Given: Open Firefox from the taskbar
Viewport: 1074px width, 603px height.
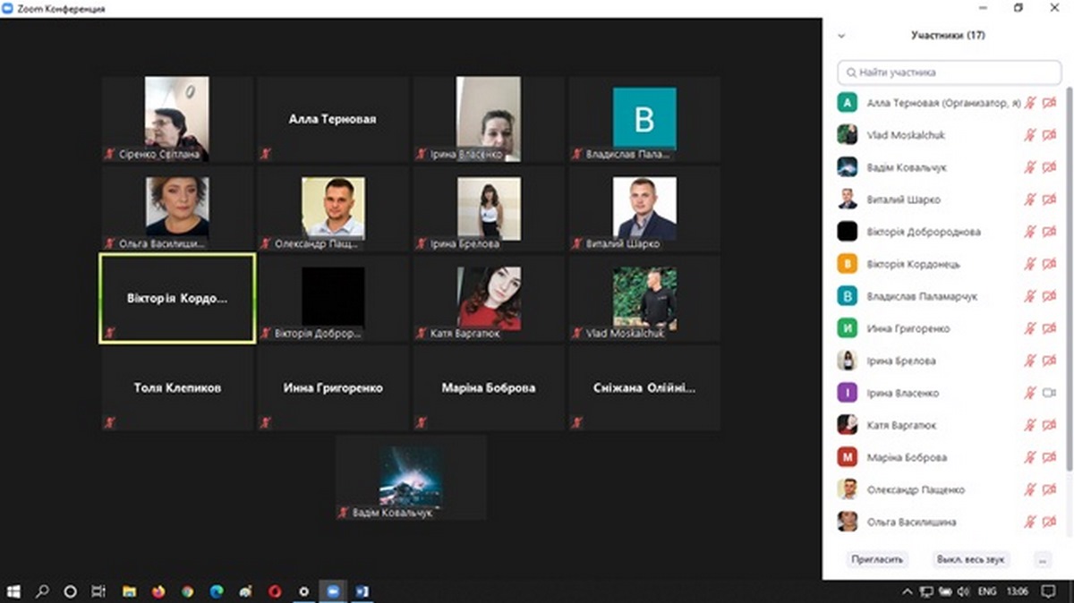Looking at the screenshot, I should coord(158,591).
